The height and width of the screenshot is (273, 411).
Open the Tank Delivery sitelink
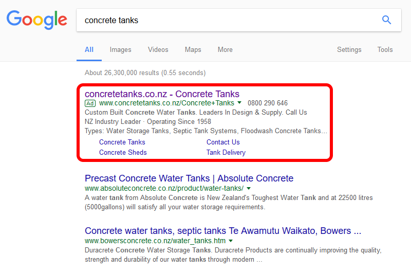point(226,153)
